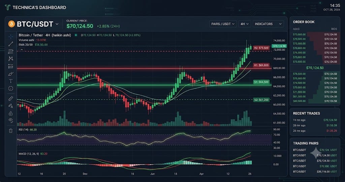Select the trend line drawing tool

click(x=10, y=44)
